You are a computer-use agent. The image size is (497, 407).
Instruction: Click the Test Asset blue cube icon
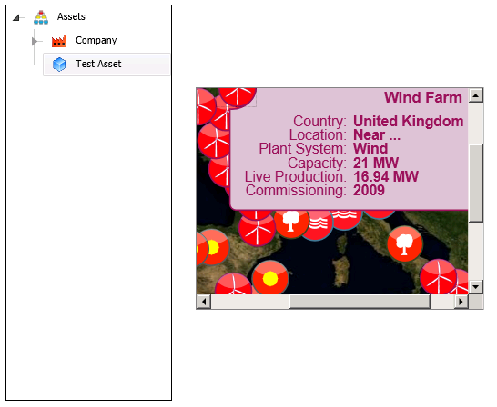(x=59, y=65)
